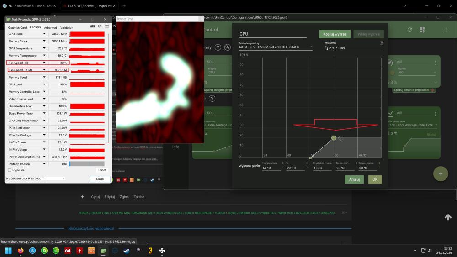Click GPU-Z screenshot camera icon
Screen dimensions: 457x257
tap(93, 26)
